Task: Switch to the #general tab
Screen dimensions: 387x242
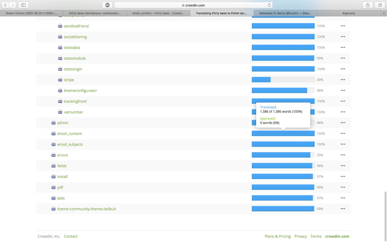Action: tap(349, 13)
